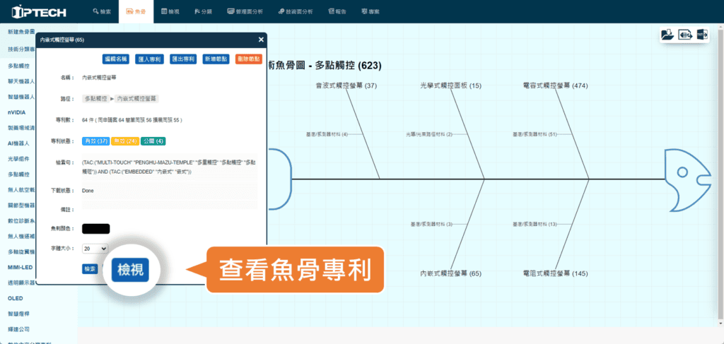
Task: Click the black fishbone color swatch
Action: 95,229
